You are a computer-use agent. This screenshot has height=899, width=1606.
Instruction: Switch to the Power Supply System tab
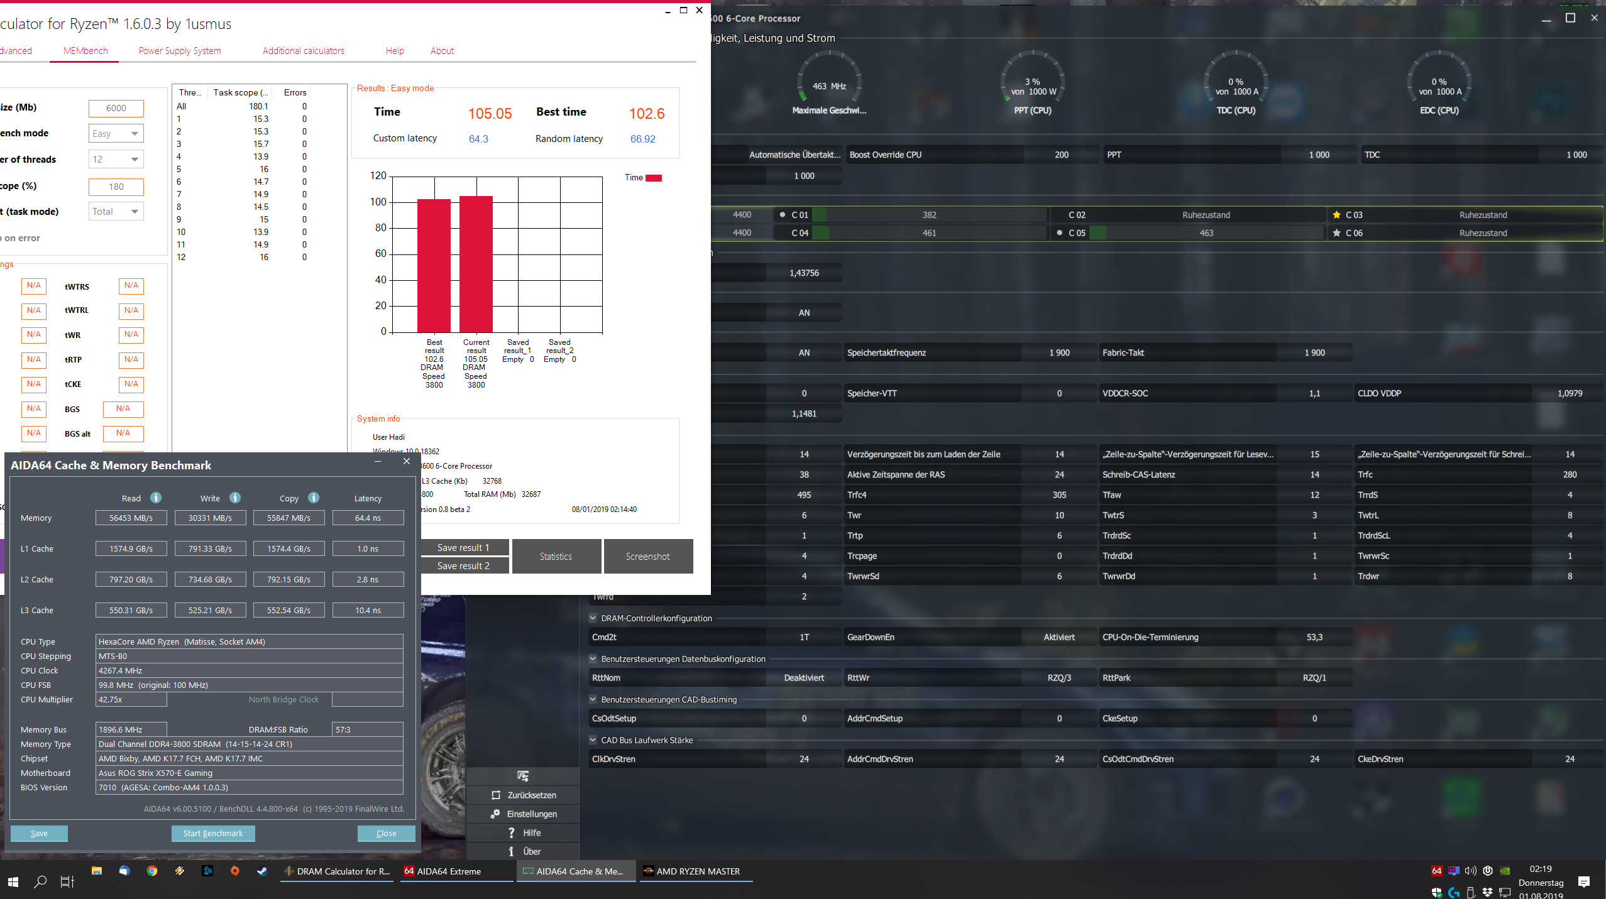tap(180, 51)
